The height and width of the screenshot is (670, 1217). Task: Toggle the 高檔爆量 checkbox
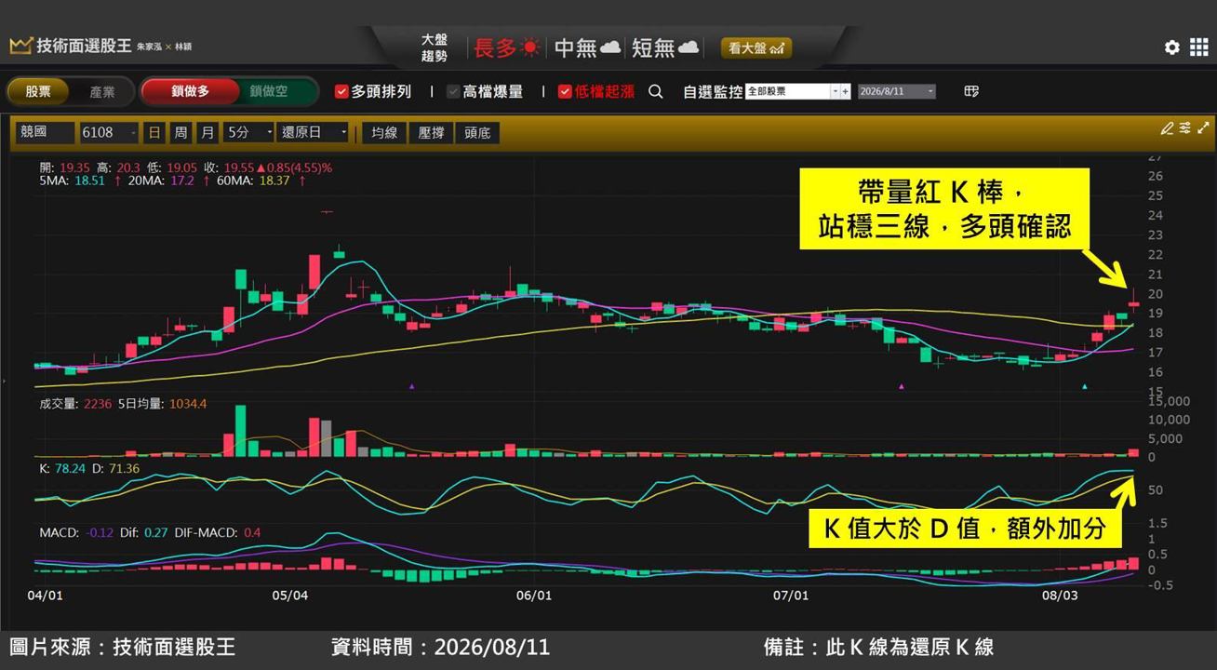pyautogui.click(x=453, y=91)
